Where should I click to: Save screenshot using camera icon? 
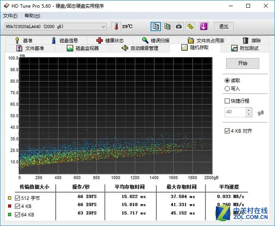coord(179,27)
